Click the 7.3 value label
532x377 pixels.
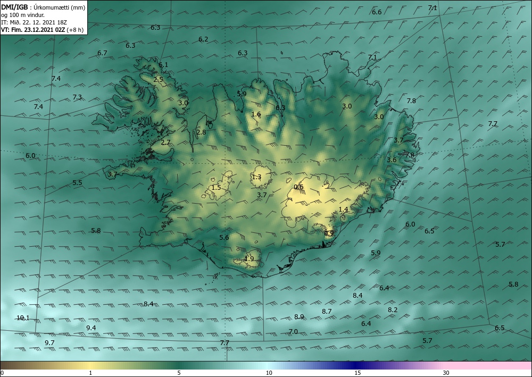tap(77, 97)
